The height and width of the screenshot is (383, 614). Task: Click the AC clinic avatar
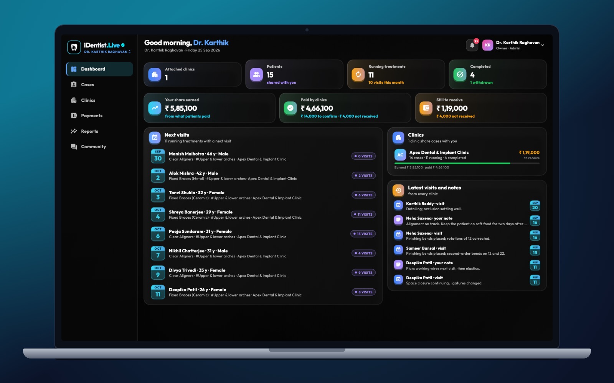click(x=400, y=155)
